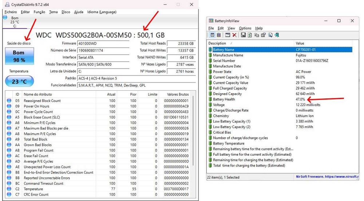Click the copy selected items icon
This screenshot has height=201, width=364.
point(256,35)
